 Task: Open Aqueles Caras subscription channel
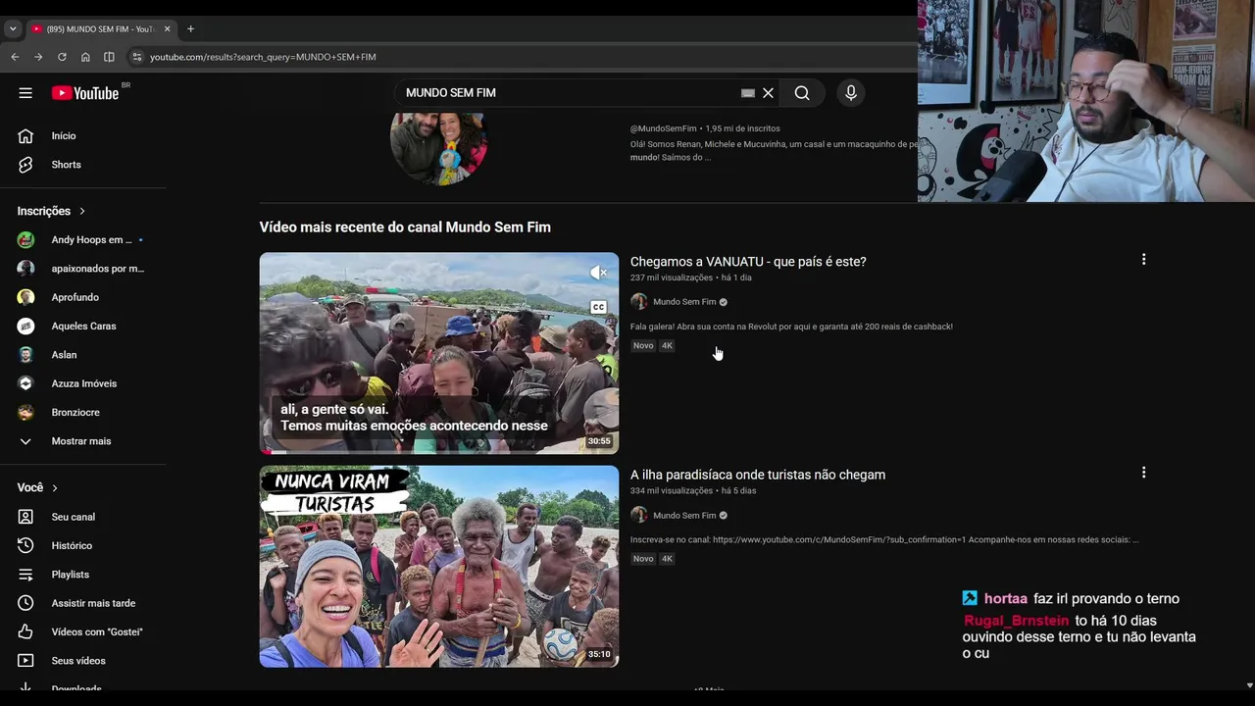(83, 327)
